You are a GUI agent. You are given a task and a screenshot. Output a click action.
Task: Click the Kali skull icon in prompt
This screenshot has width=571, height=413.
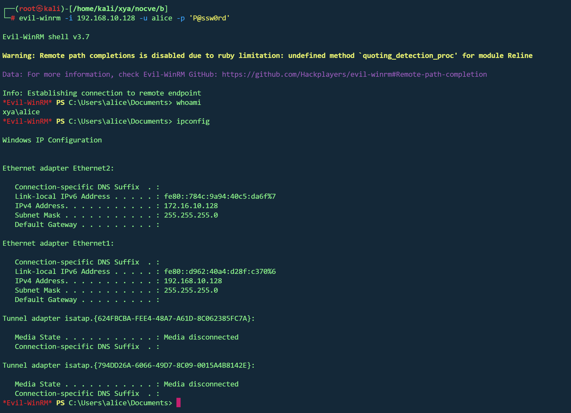pyautogui.click(x=39, y=9)
